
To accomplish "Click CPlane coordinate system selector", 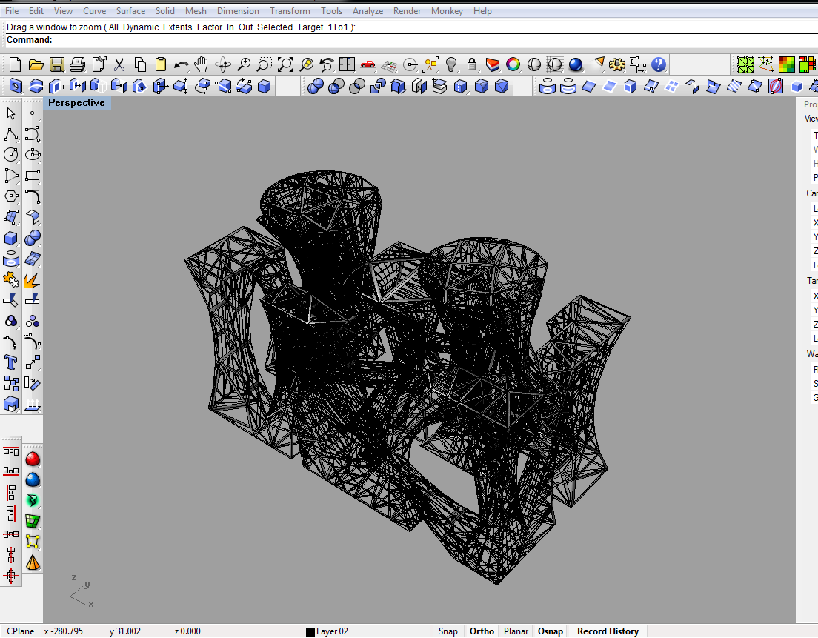I will click(19, 631).
